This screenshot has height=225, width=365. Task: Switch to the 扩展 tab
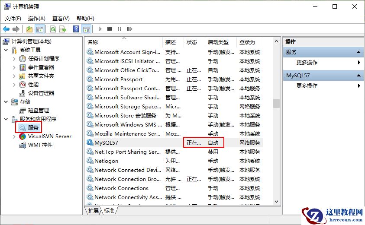click(94, 210)
